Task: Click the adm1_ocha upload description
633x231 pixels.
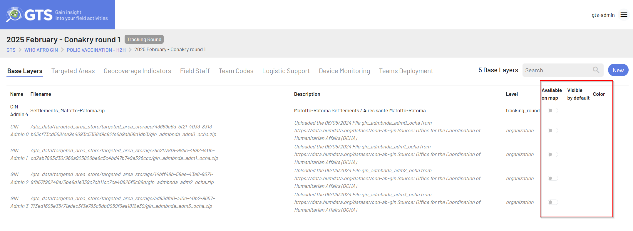Action: tap(387, 154)
